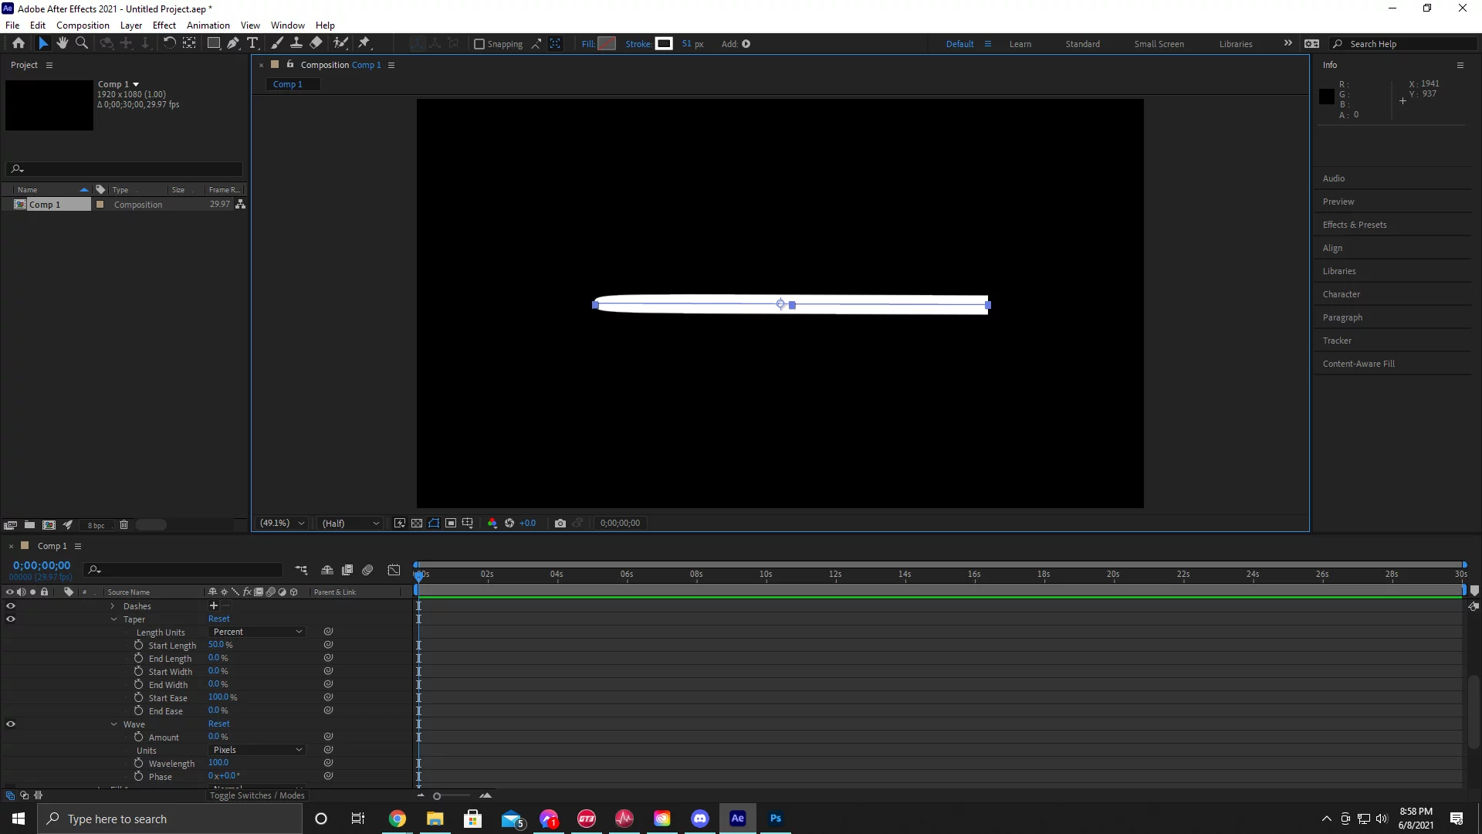Select the Rectangle shape tool
Viewport: 1482px width, 834px height.
pos(214,44)
